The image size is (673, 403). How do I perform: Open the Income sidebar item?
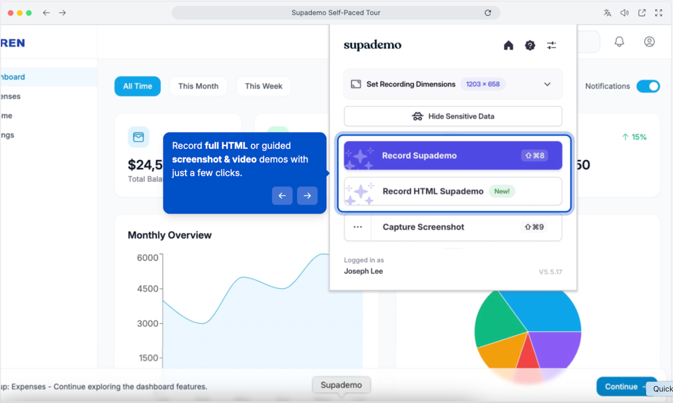point(49,116)
